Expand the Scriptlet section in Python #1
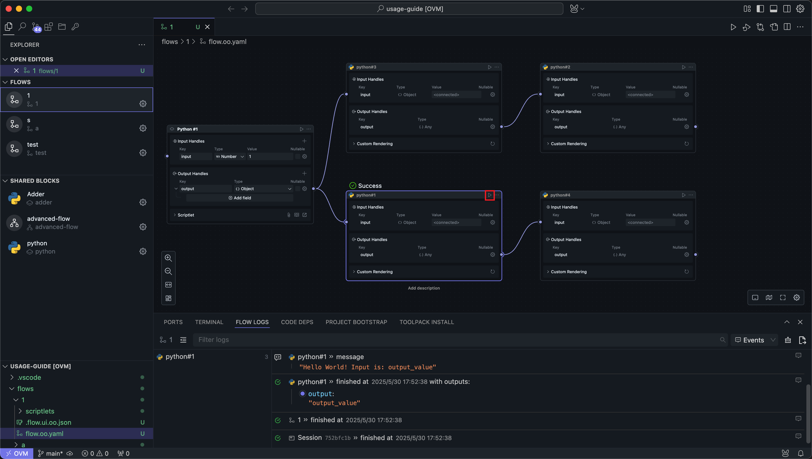Screen dimensions: 812x459 tap(186, 215)
